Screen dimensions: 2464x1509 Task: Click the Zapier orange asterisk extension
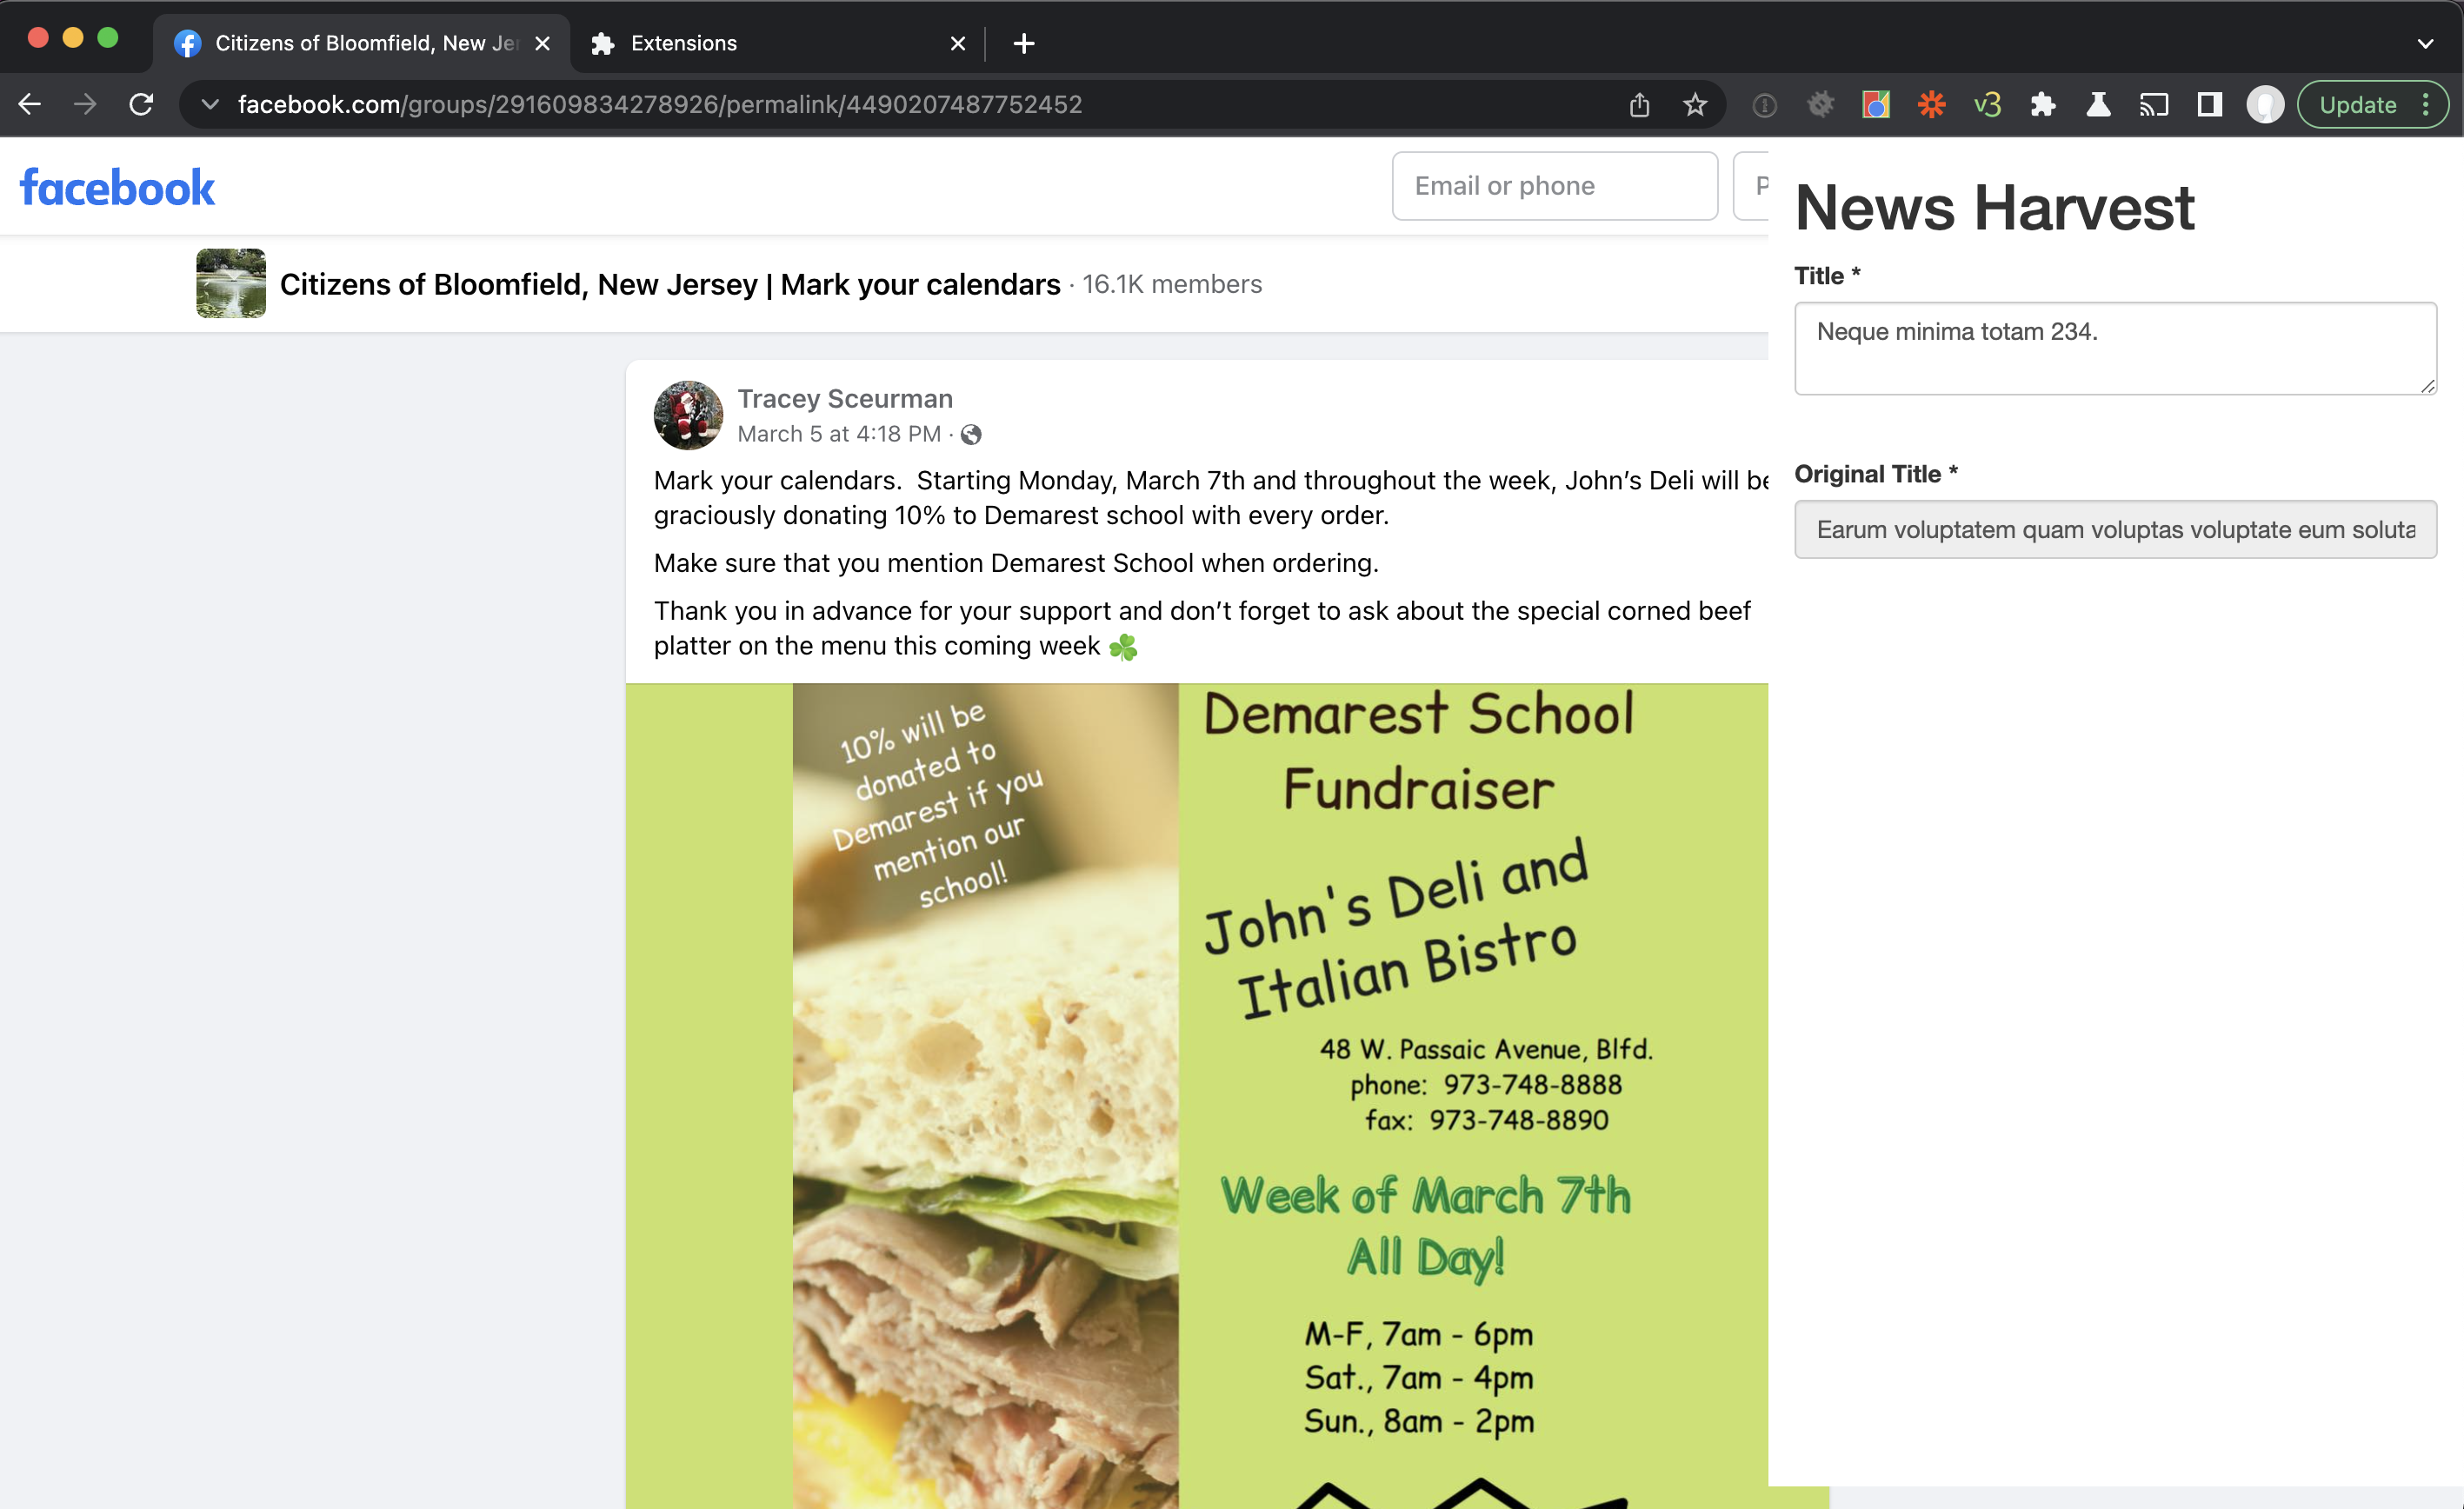1931,105
